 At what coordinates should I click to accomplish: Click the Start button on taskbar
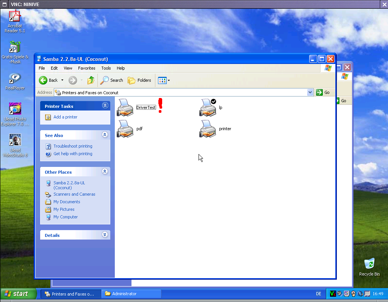click(x=18, y=294)
